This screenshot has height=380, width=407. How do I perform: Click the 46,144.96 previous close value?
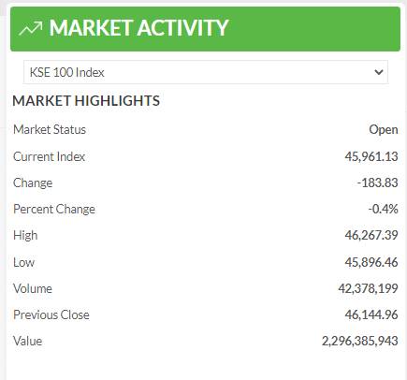pos(371,314)
